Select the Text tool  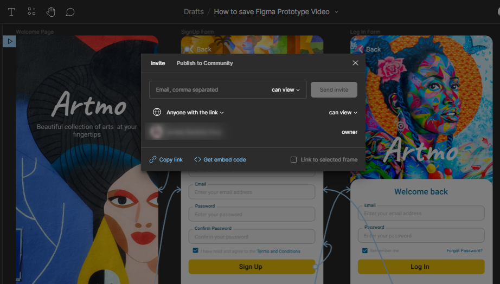11,11
